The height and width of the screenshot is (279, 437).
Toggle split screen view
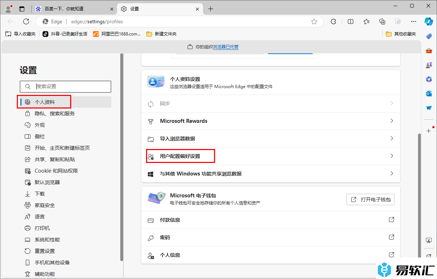pos(350,21)
